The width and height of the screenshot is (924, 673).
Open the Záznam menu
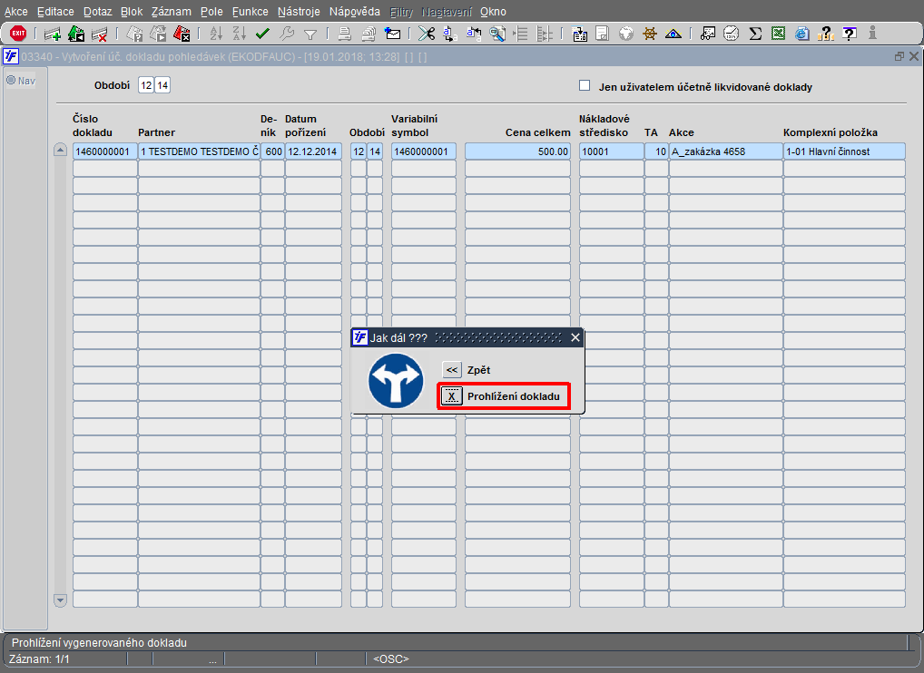[172, 12]
